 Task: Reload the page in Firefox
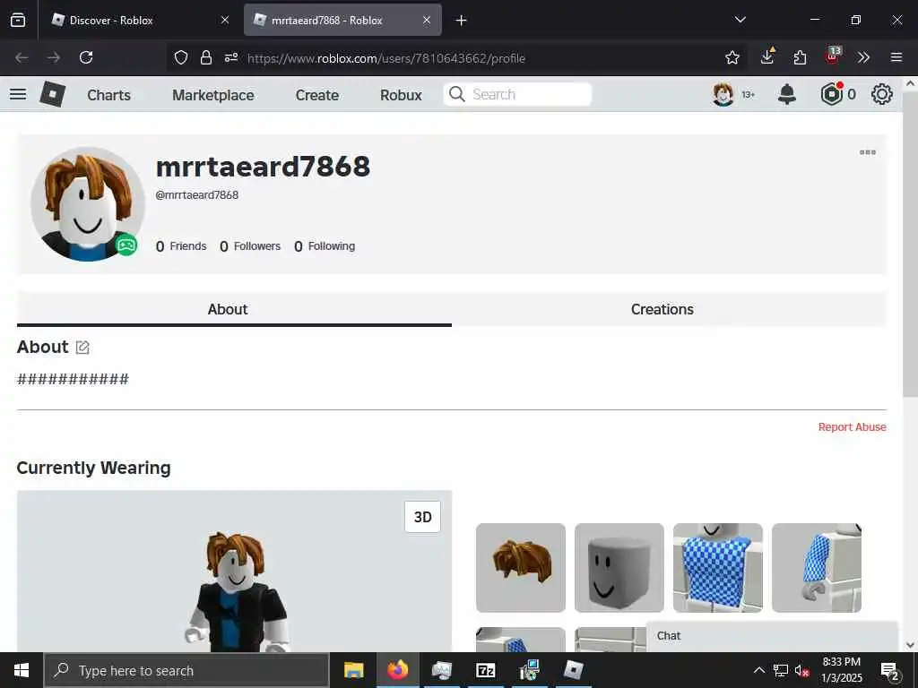(x=86, y=57)
